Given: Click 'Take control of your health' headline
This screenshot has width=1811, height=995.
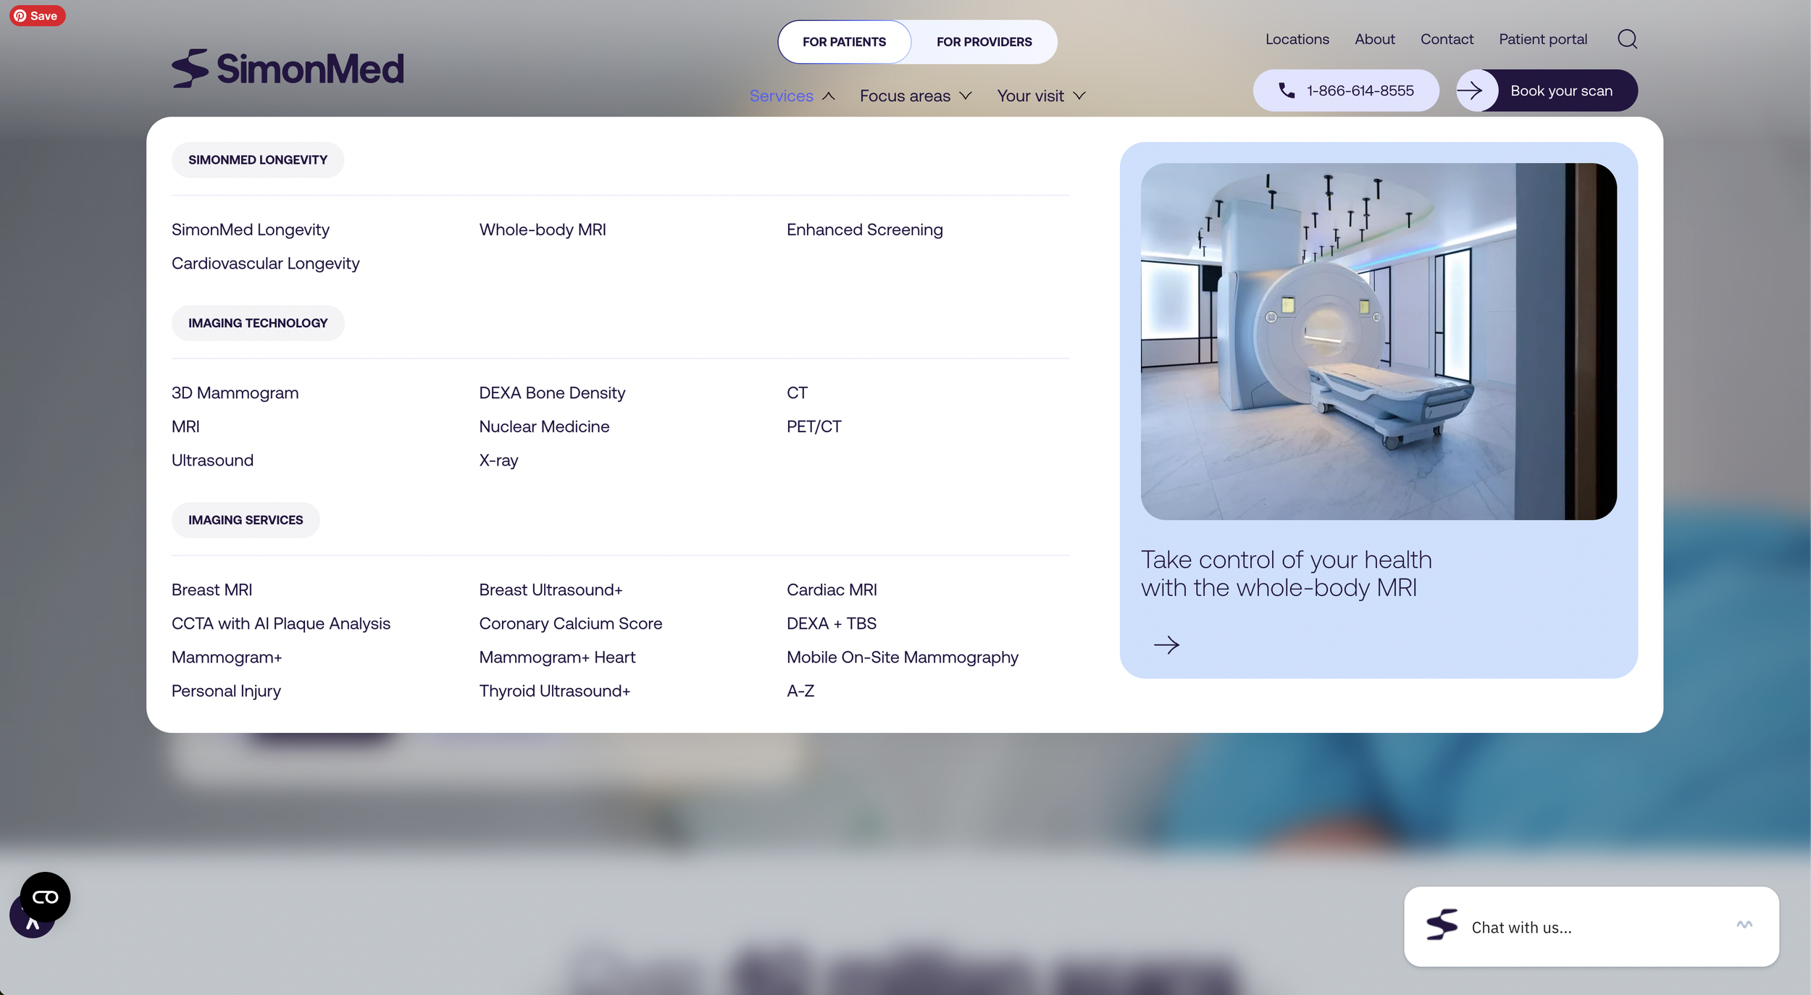Looking at the screenshot, I should tap(1286, 574).
